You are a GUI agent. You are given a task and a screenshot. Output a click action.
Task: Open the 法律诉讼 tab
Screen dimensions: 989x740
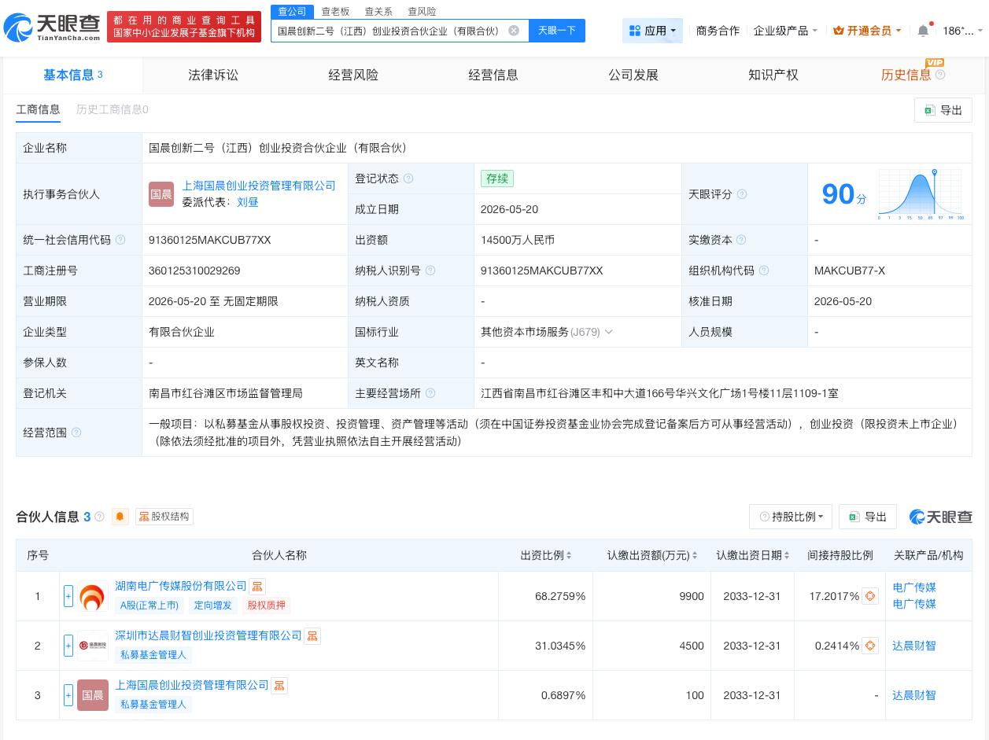tap(213, 75)
